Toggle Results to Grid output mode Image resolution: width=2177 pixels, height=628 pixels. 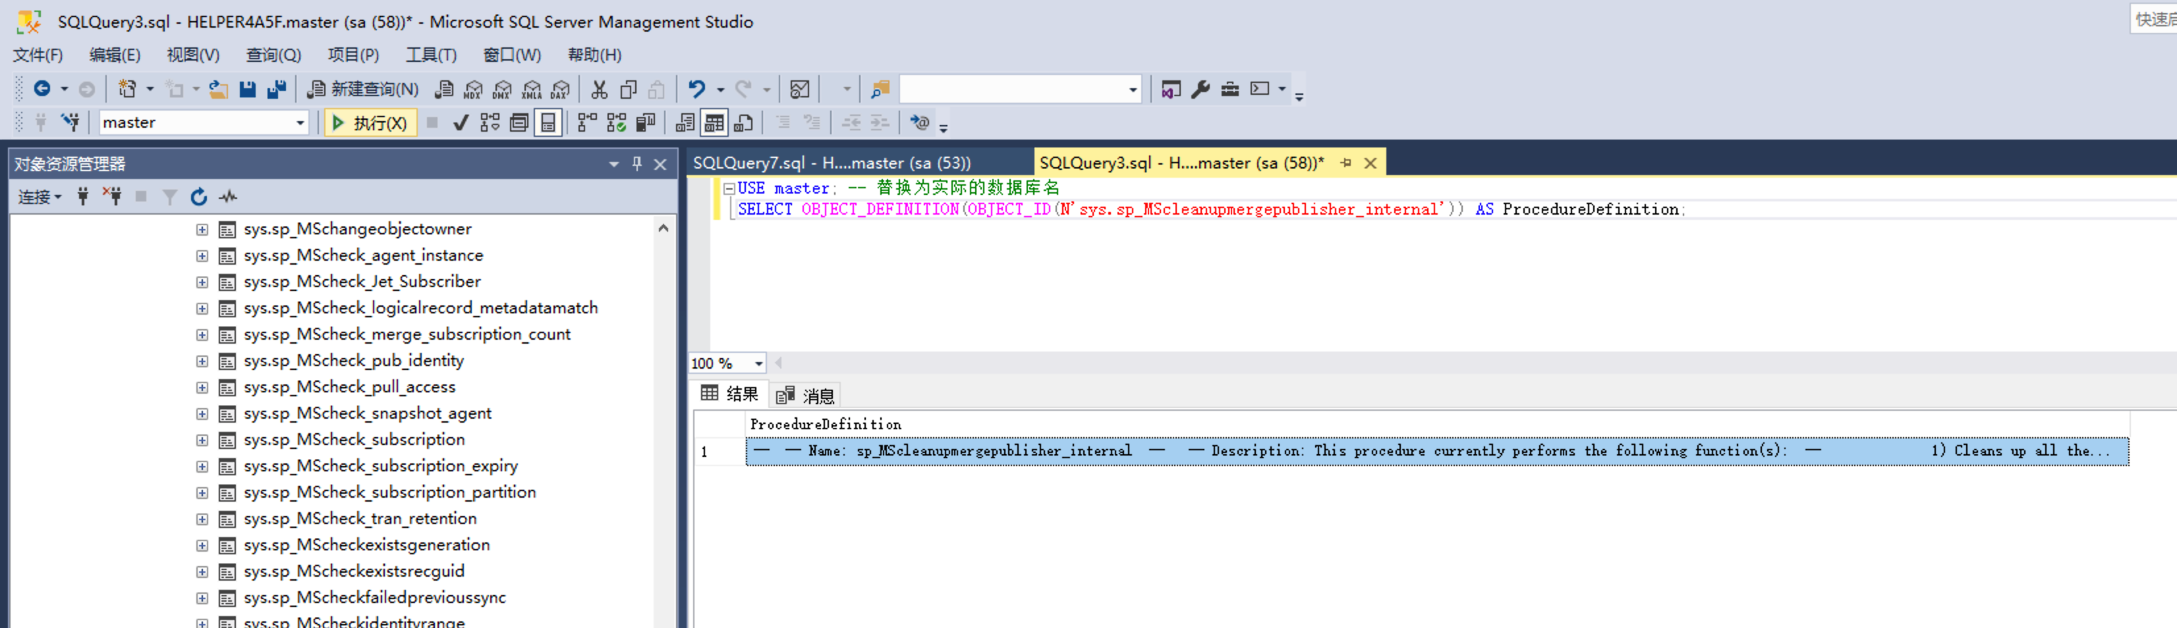click(714, 123)
